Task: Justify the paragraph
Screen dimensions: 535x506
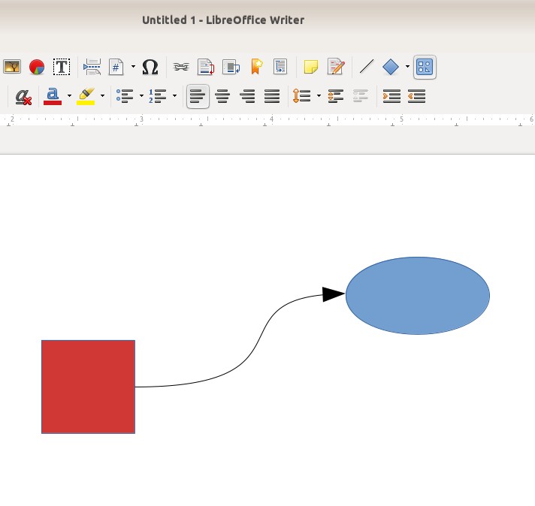Action: click(x=272, y=96)
